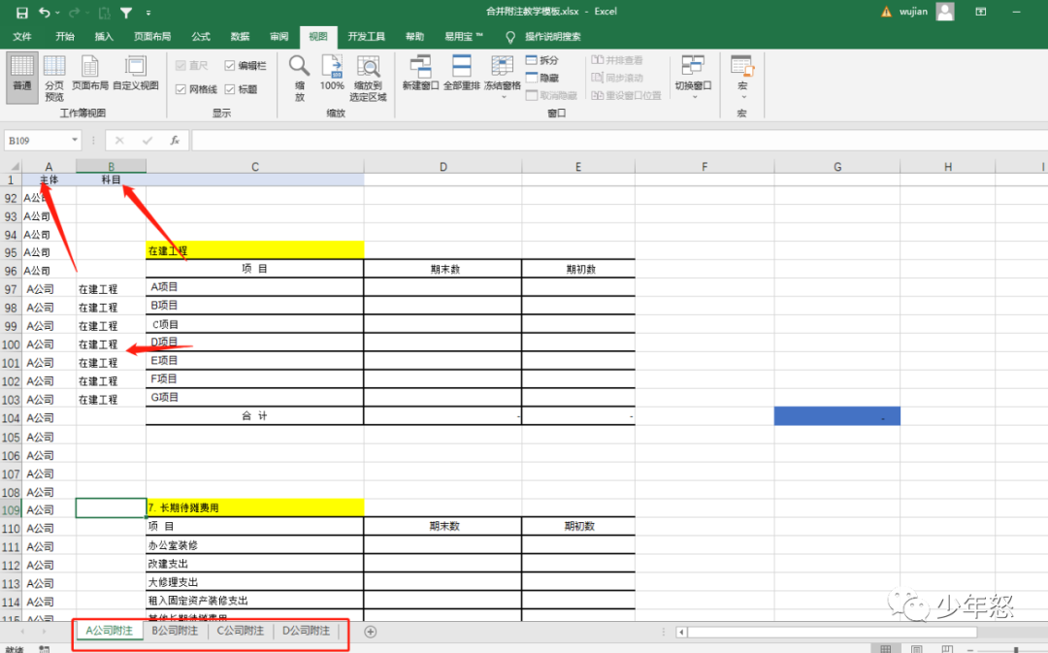The image size is (1048, 653).
Task: Click yellow header cell 在建工程
Action: coord(254,250)
